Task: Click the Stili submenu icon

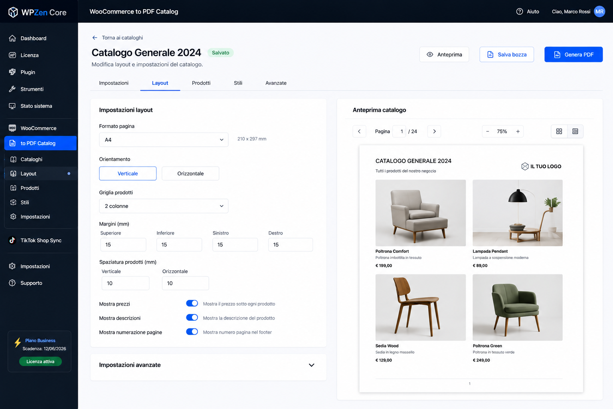Action: (x=13, y=203)
